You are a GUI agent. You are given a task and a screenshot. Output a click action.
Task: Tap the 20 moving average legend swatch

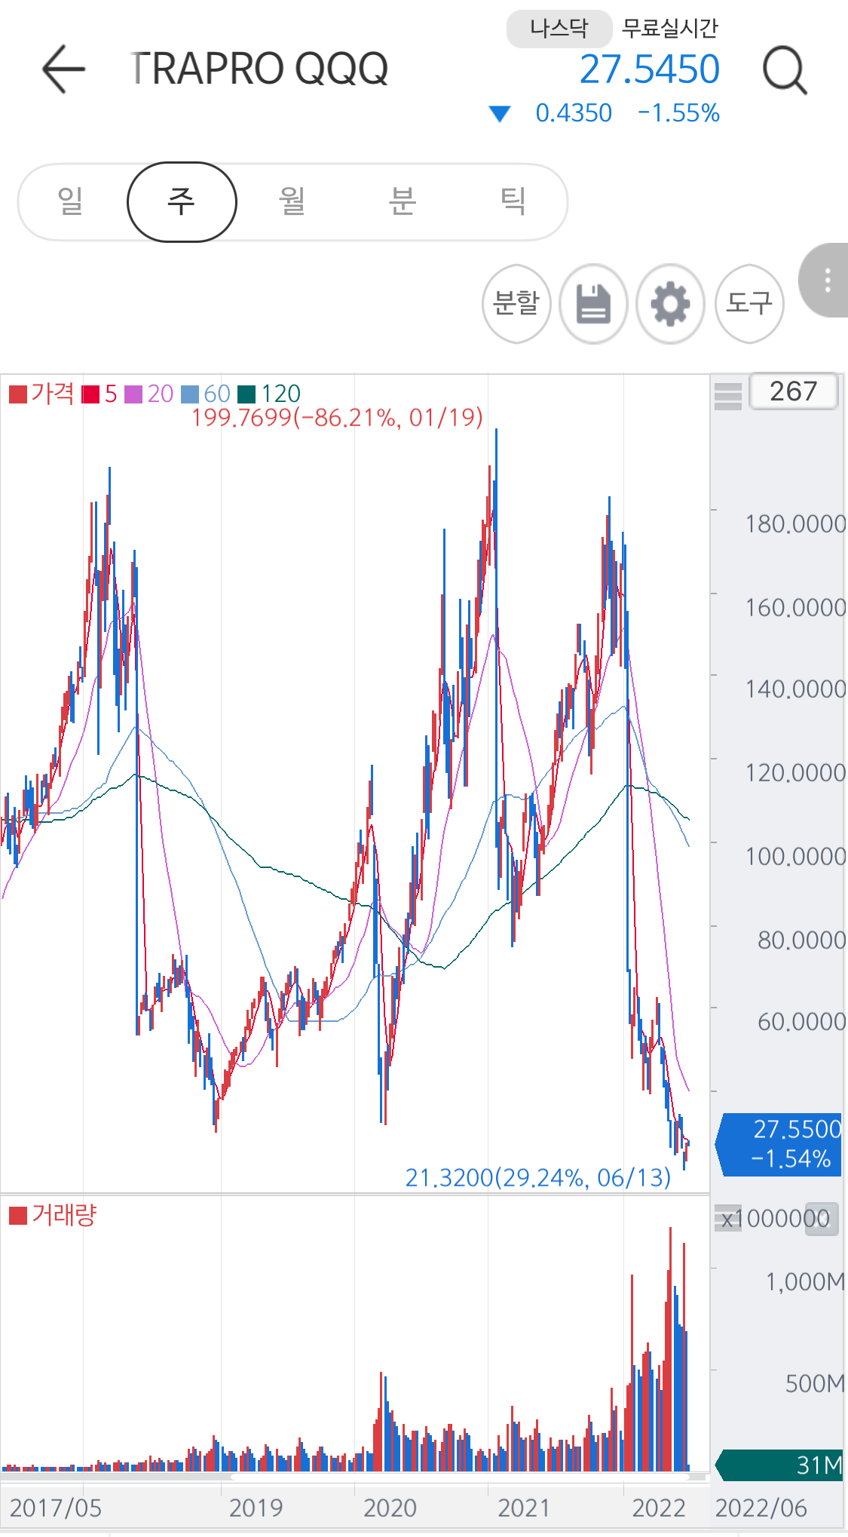point(133,394)
